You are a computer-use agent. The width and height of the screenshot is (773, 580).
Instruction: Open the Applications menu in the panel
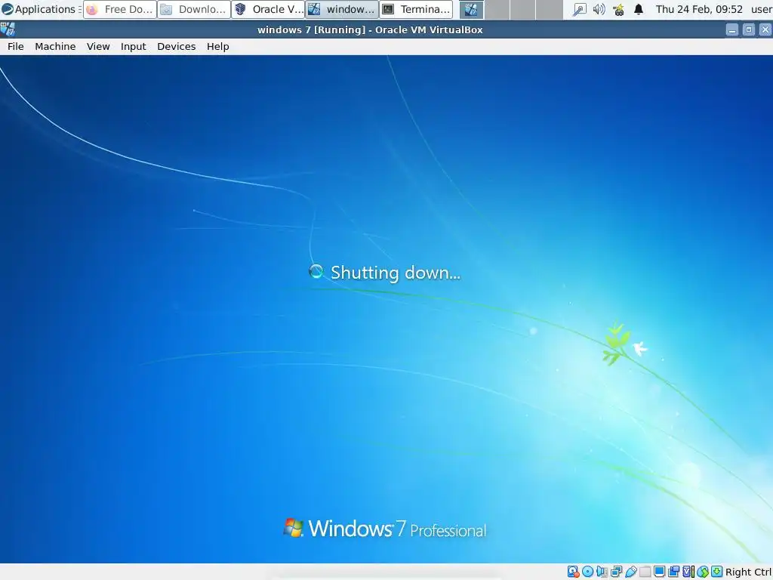point(39,9)
